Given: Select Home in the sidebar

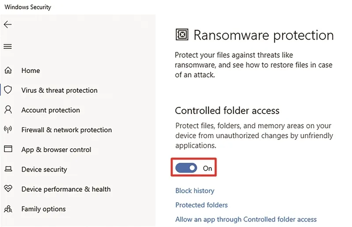Looking at the screenshot, I should (30, 70).
